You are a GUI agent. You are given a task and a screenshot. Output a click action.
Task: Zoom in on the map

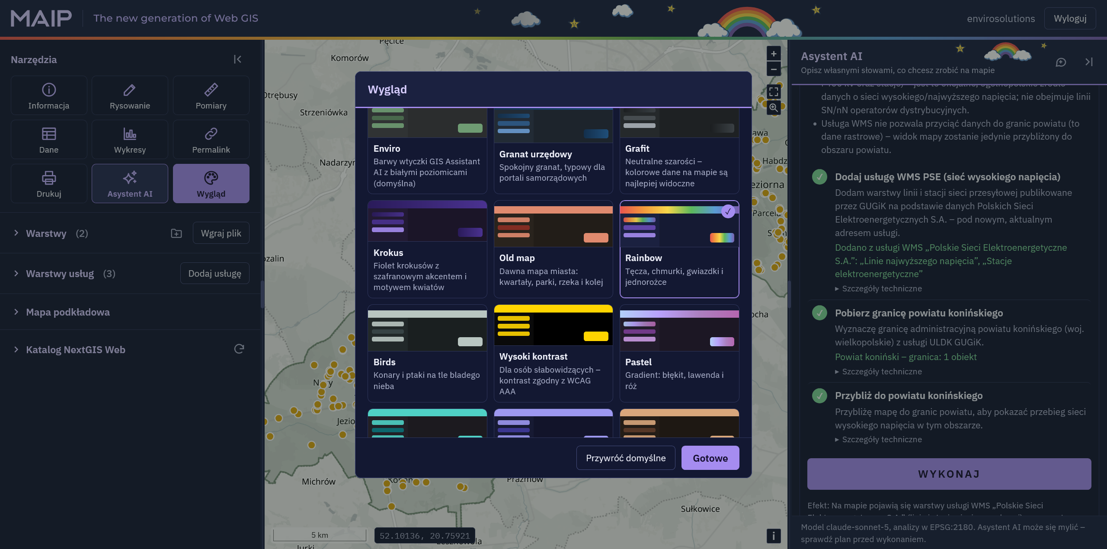[774, 54]
